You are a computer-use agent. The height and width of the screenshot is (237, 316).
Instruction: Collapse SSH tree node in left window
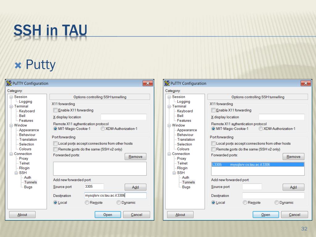coord(16,173)
